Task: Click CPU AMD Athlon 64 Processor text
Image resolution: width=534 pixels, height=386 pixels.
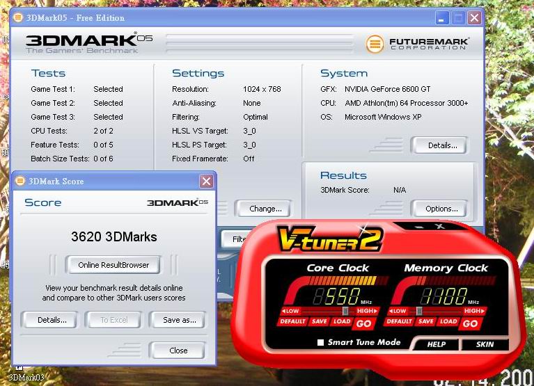Action: tap(406, 103)
